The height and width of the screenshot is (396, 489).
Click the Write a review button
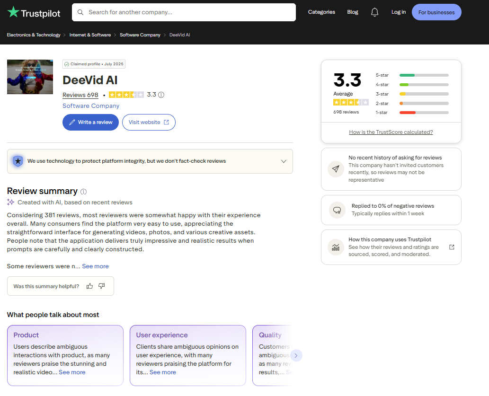coord(90,122)
